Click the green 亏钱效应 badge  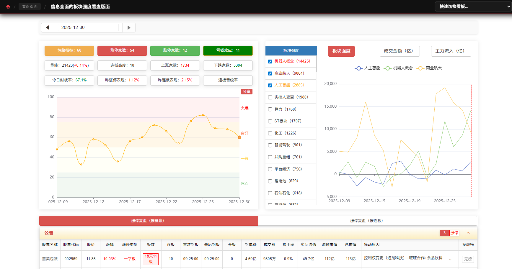click(228, 50)
